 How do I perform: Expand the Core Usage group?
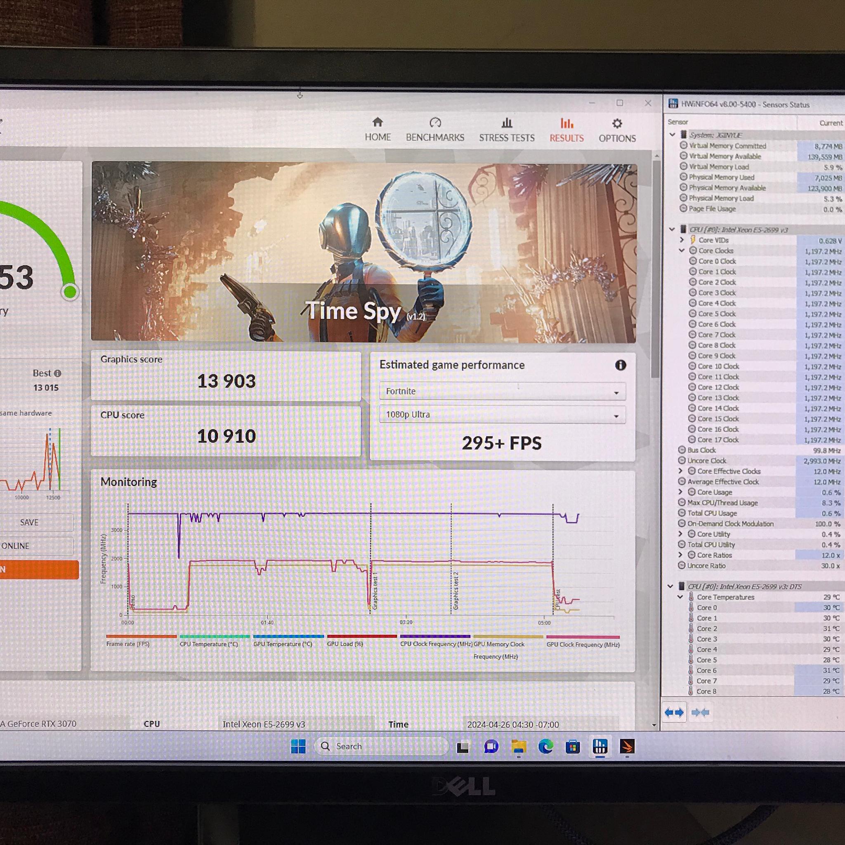click(680, 492)
